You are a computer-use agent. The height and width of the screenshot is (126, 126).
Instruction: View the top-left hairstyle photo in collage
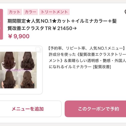[x=9, y=61]
